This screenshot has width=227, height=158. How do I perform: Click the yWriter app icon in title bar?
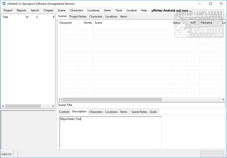tap(4, 4)
